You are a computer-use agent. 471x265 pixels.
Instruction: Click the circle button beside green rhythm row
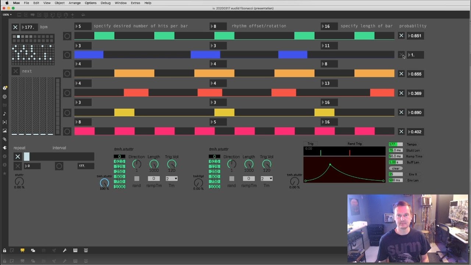point(67,36)
